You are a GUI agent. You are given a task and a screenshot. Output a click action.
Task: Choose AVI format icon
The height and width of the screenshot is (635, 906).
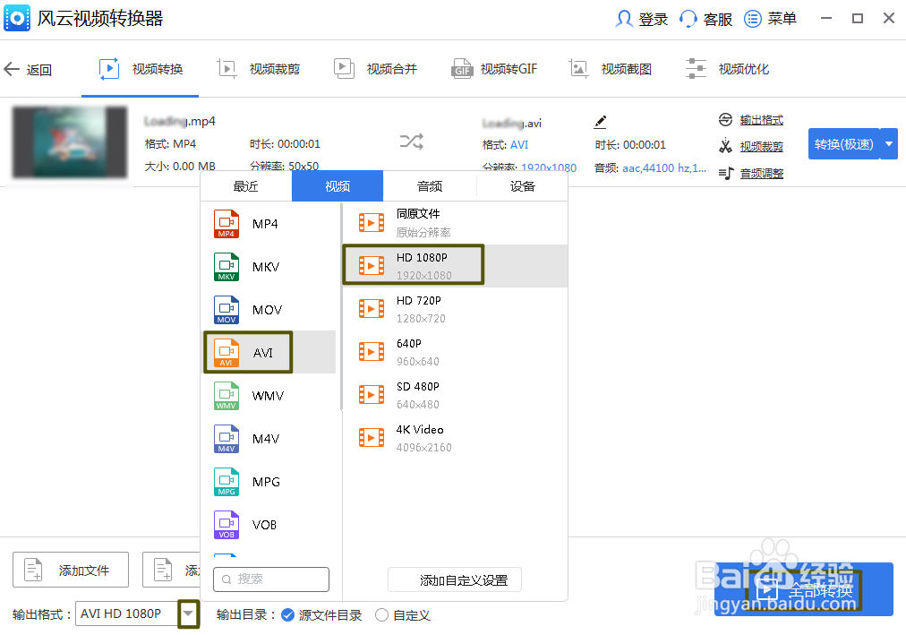point(226,353)
